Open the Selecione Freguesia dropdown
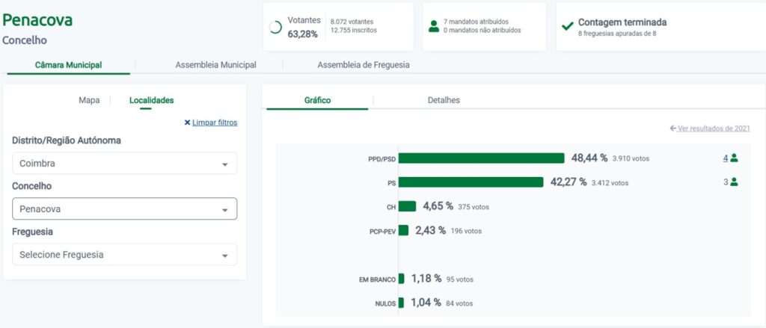Viewport: 766px width, 328px height. click(125, 255)
